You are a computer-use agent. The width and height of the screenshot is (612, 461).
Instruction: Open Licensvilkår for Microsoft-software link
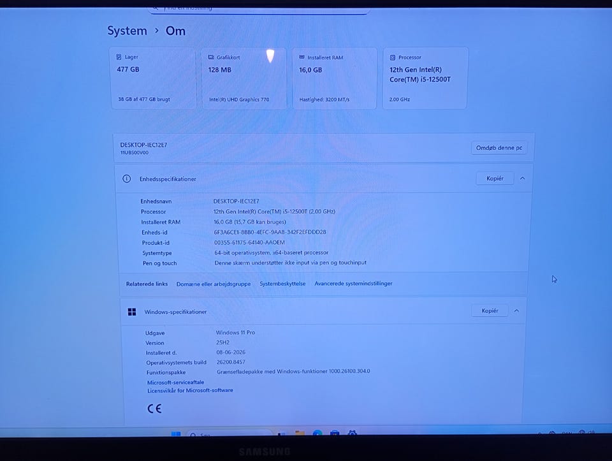190,390
